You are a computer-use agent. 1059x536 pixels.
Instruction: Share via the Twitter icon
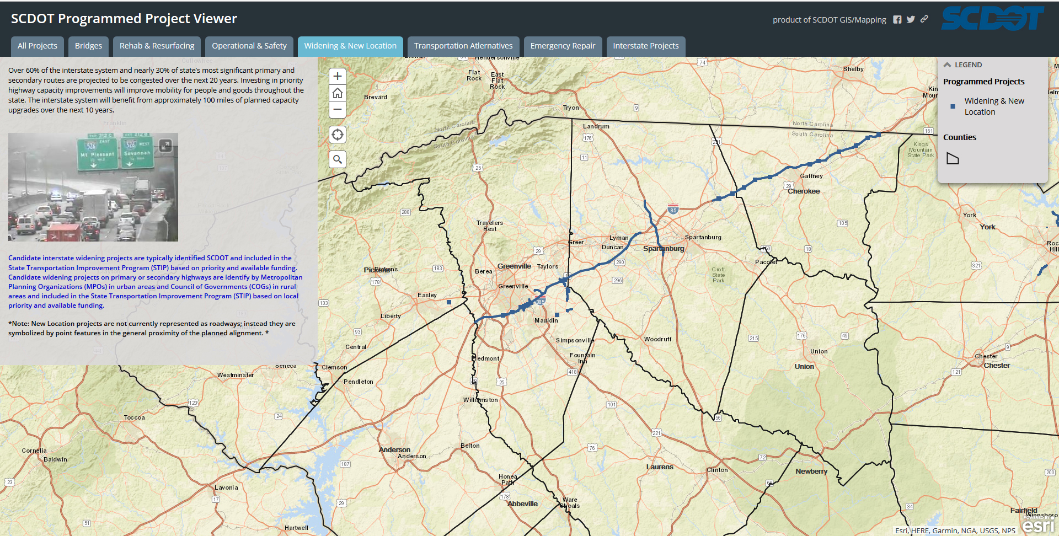click(x=911, y=19)
